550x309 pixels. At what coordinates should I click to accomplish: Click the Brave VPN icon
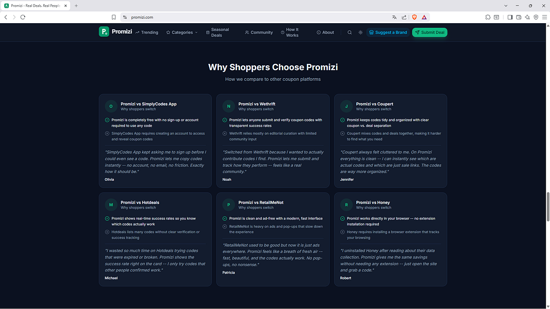tap(536, 17)
